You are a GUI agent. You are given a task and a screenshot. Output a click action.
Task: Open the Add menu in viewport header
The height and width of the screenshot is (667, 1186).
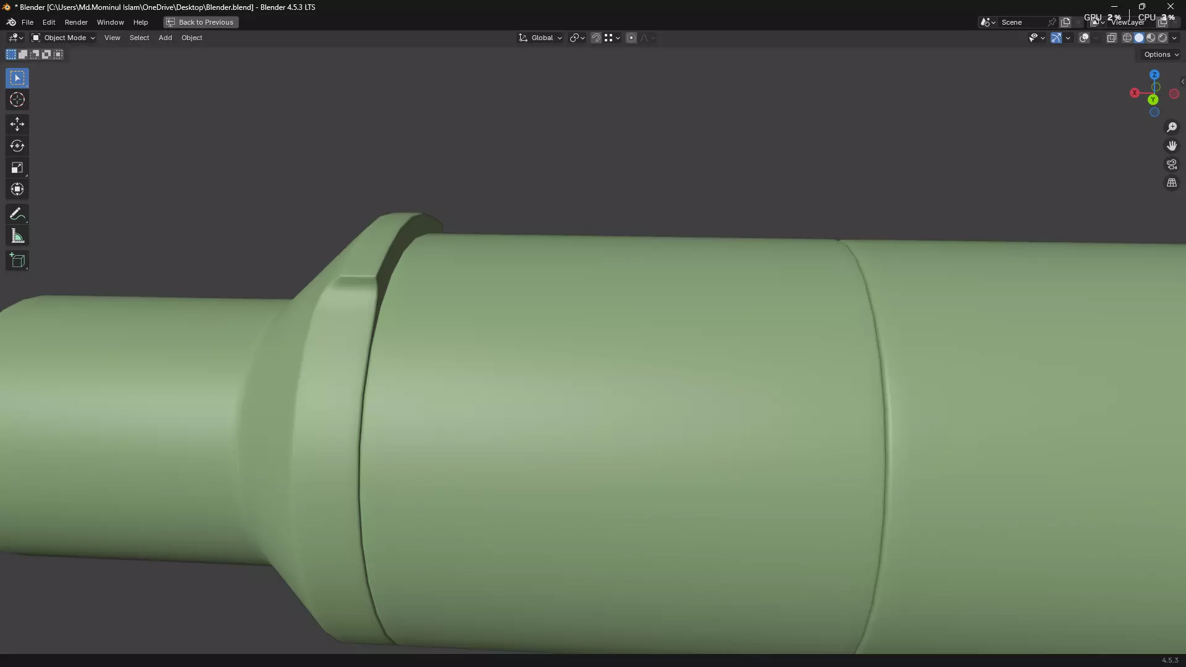point(165,38)
